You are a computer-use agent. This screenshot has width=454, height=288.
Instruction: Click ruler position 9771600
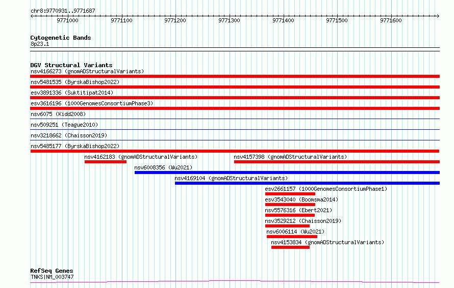click(x=391, y=20)
